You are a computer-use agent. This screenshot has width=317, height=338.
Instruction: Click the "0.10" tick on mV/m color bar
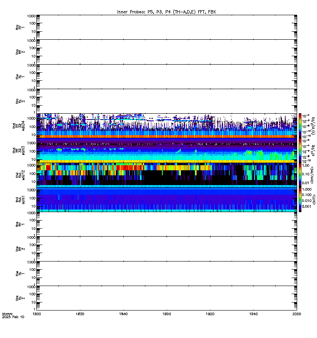coord(306,174)
